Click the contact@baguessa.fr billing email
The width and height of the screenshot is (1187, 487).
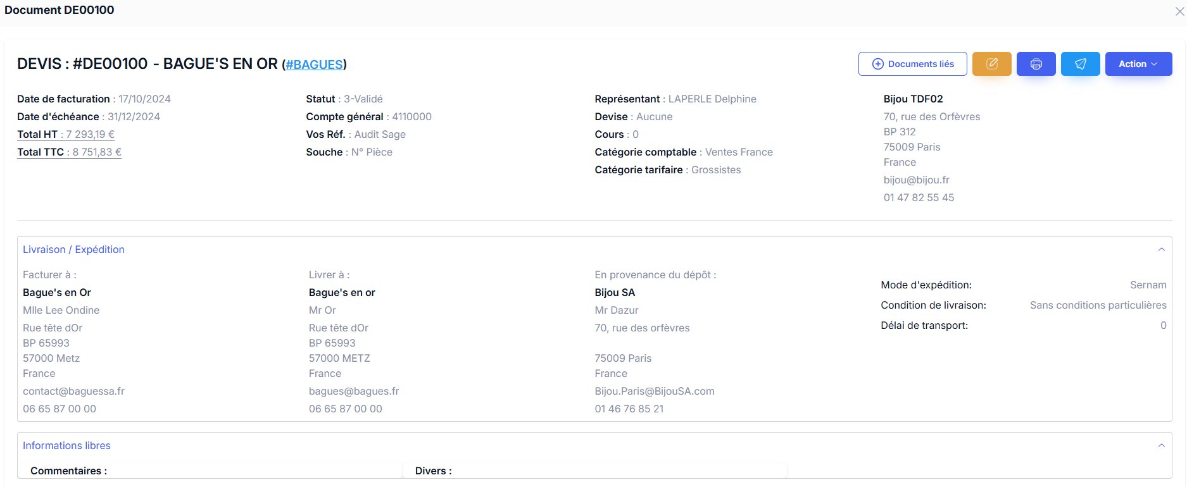tap(73, 391)
